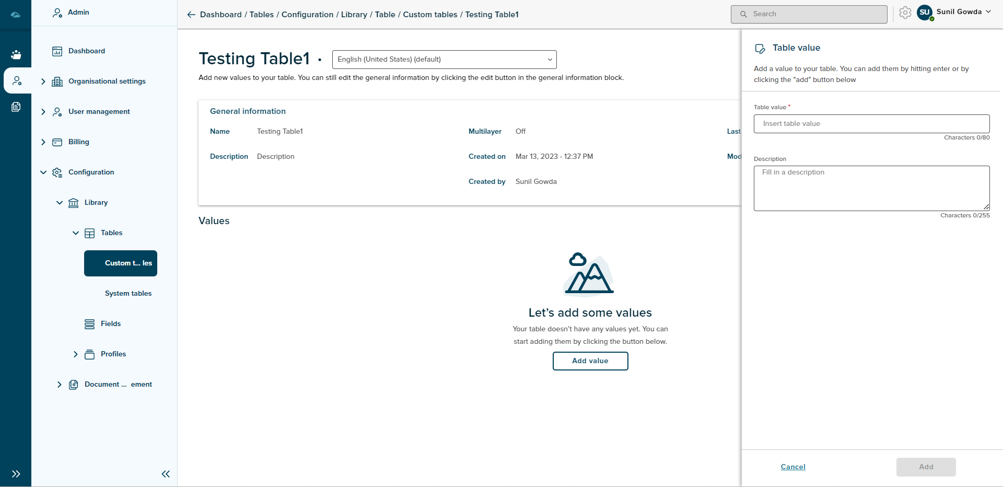Viewport: 1003px width, 487px height.
Task: Open System tables in sidebar
Action: [128, 294]
